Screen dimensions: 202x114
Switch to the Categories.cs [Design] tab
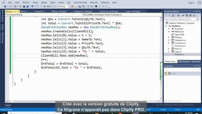(x=83, y=11)
